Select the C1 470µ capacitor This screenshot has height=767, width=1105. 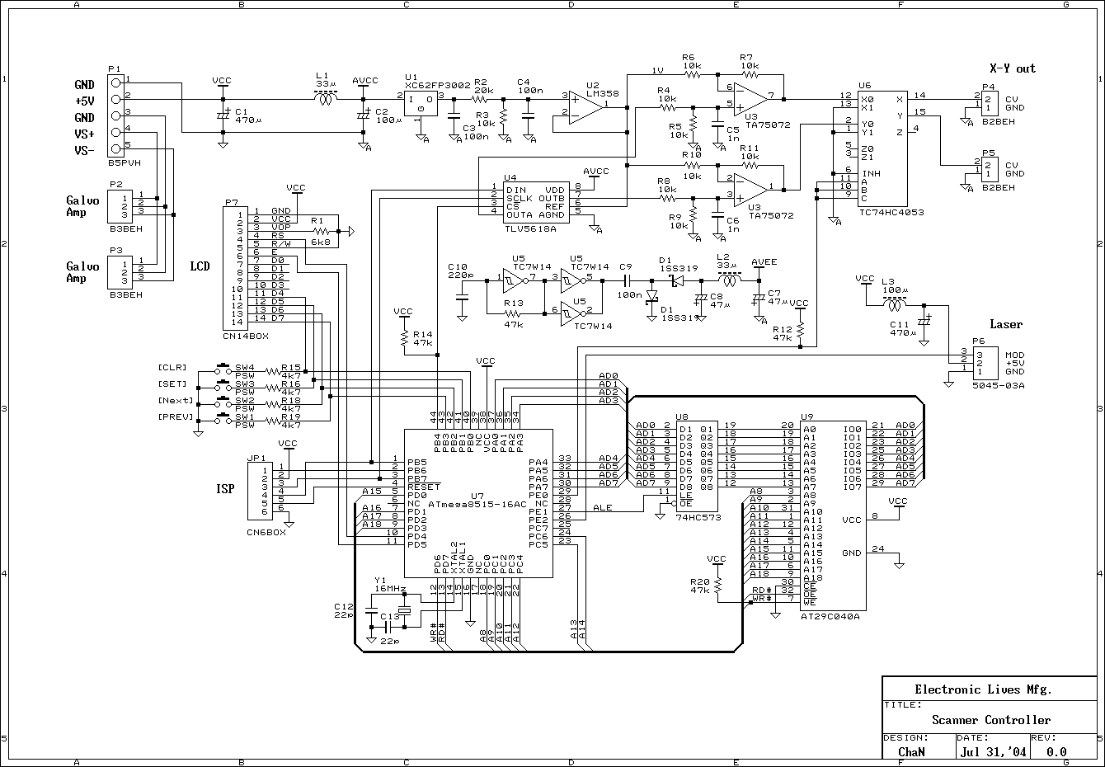(223, 115)
